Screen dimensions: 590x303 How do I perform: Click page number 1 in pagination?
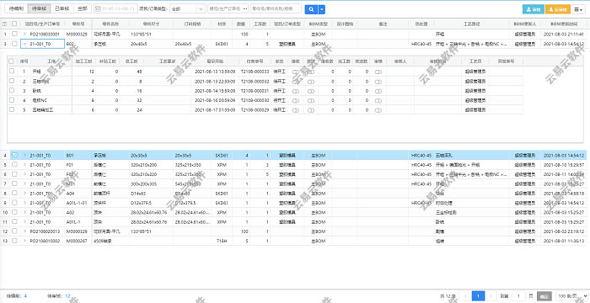478,296
